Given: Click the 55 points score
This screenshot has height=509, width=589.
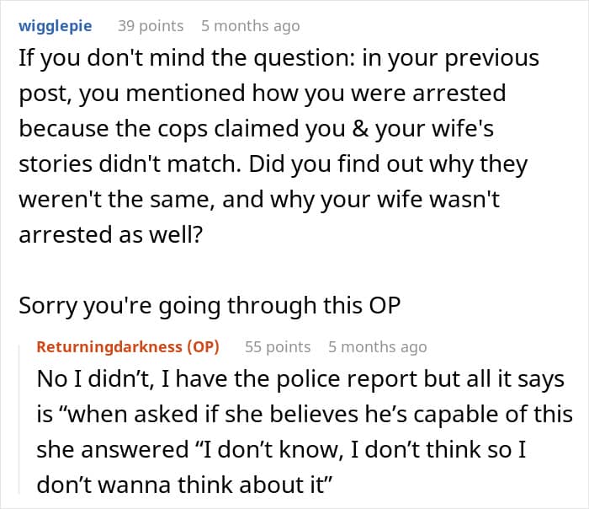Looking at the screenshot, I should tap(278, 346).
